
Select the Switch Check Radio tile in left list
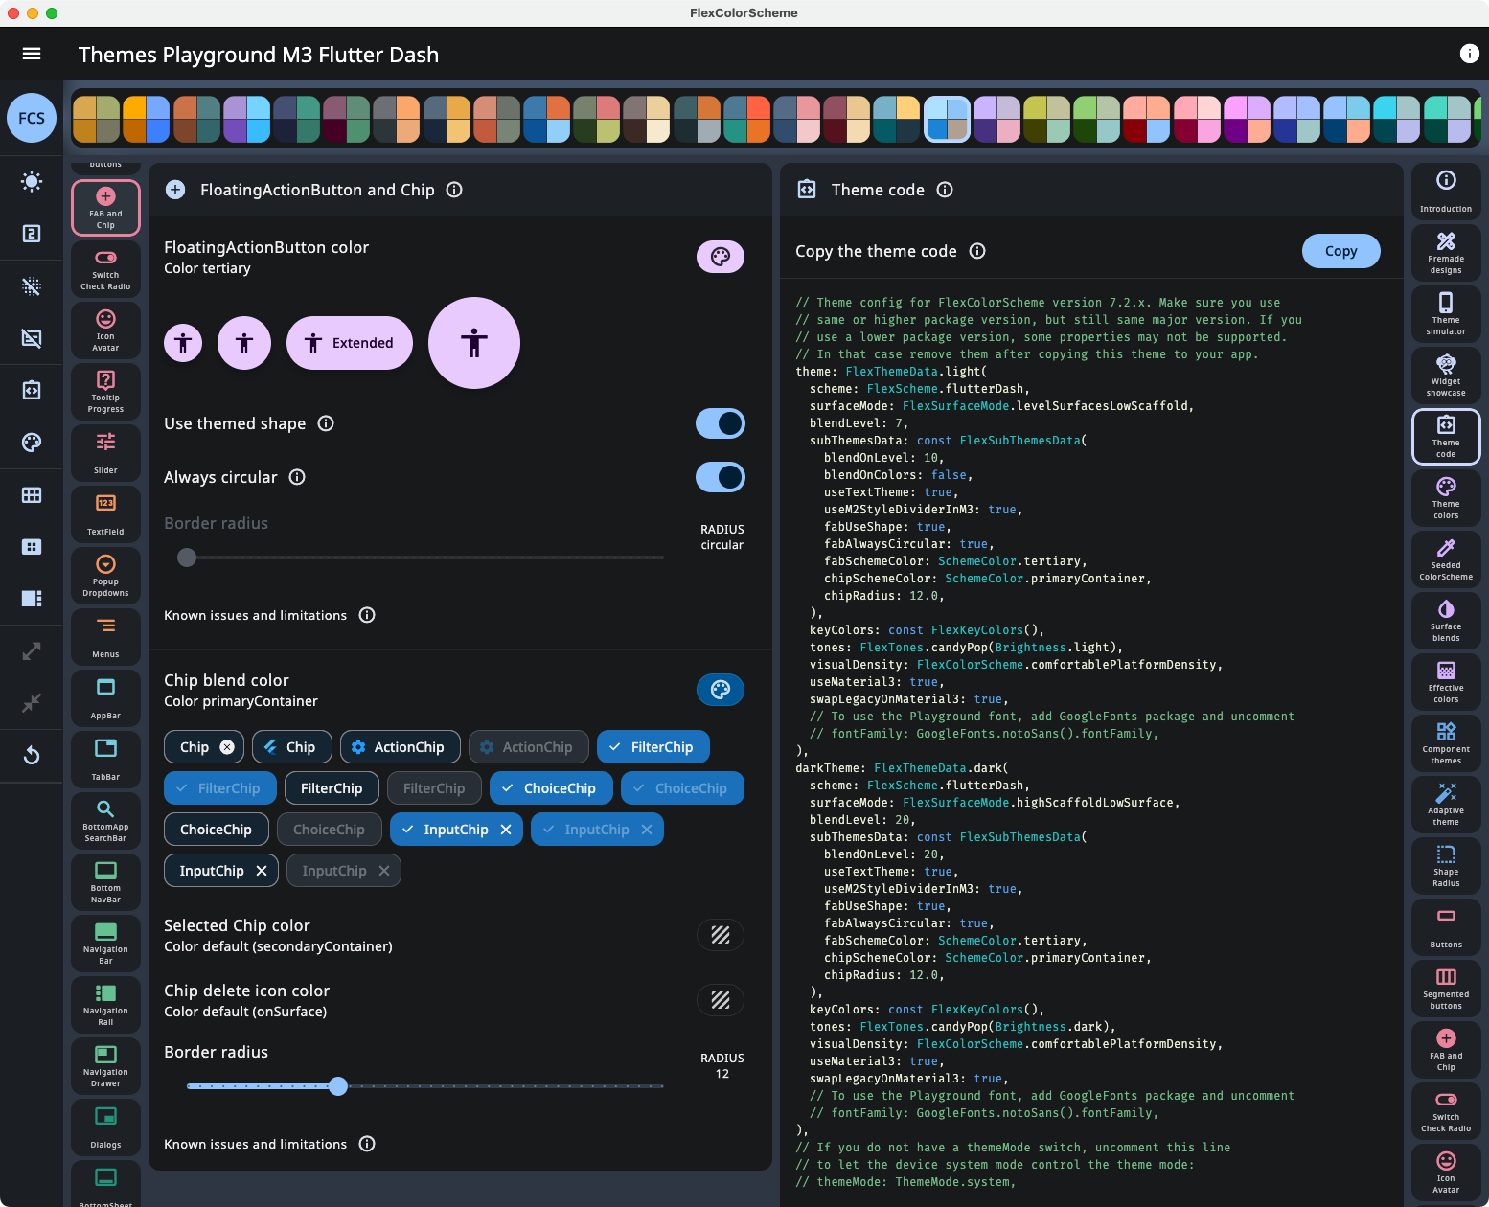pos(105,269)
